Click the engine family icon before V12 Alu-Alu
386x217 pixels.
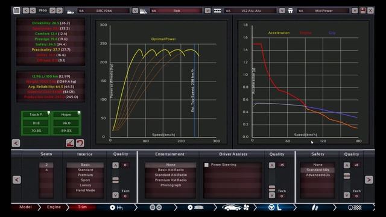coord(217,11)
